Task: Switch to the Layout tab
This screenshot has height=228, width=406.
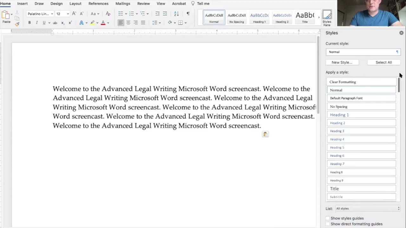Action: tap(75, 3)
